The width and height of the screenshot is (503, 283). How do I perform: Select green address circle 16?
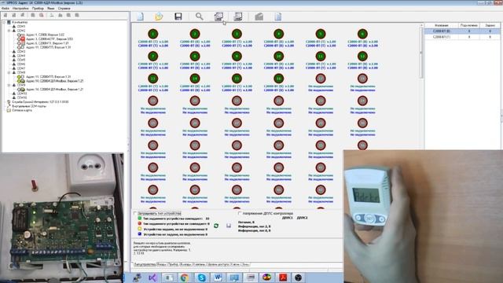tap(279, 79)
